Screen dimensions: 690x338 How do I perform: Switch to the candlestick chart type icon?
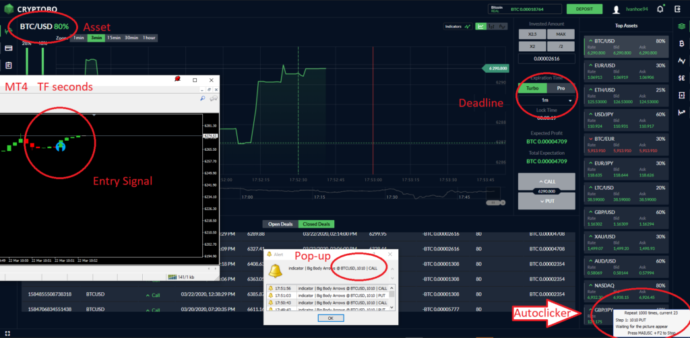[x=492, y=27]
